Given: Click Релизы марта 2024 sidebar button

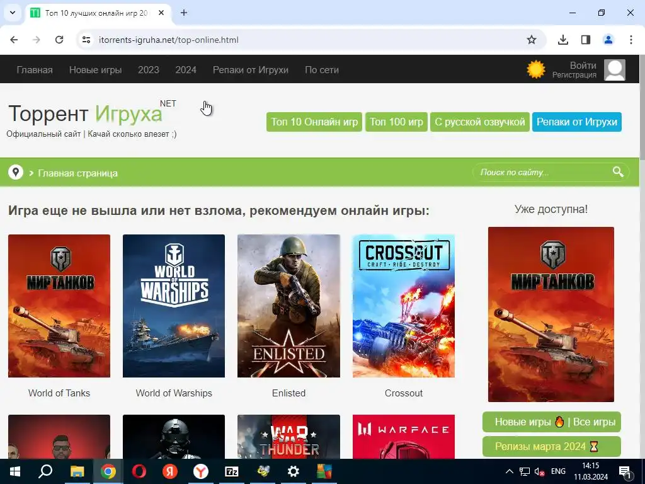Looking at the screenshot, I should point(552,446).
